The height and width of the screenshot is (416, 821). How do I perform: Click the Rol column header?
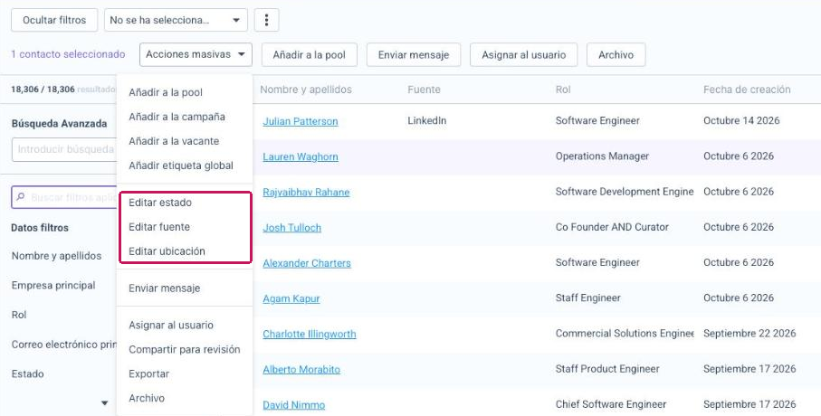563,90
